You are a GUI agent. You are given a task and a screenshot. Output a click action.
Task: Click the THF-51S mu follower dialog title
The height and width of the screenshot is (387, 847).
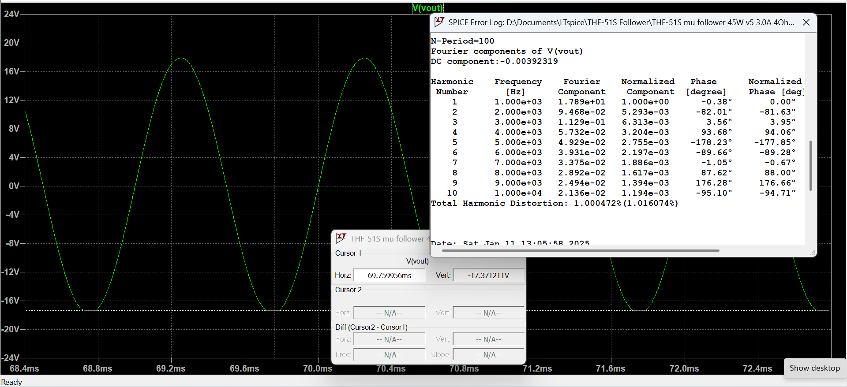click(x=390, y=238)
